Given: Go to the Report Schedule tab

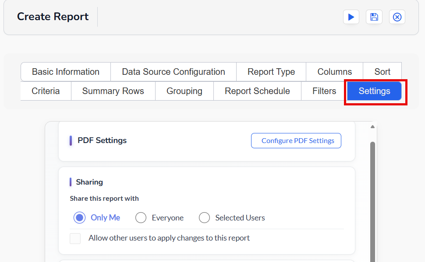Looking at the screenshot, I should [x=257, y=91].
